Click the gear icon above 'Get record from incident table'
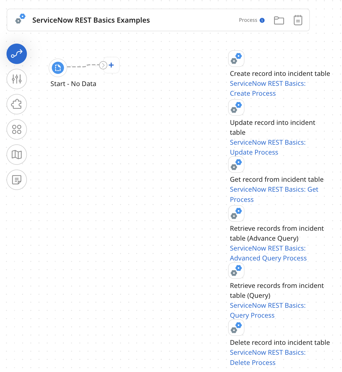The width and height of the screenshot is (342, 372). (x=236, y=164)
